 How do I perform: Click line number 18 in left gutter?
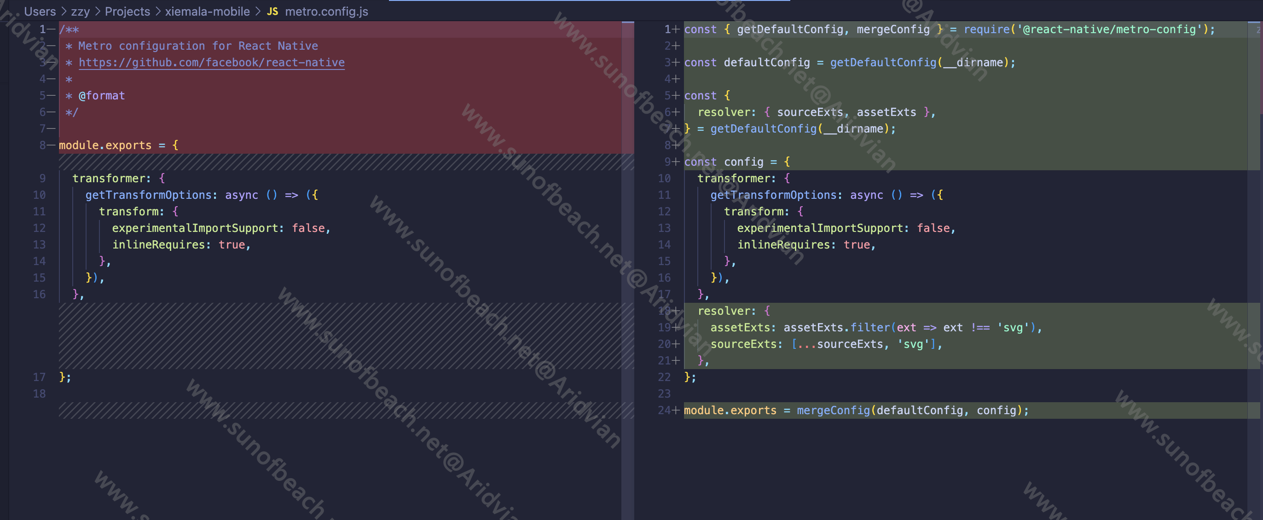(x=39, y=393)
